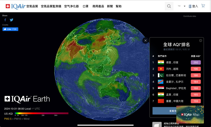The height and width of the screenshot is (127, 211).
Task: Click the US AQI color scale bar
Action: click(x=42, y=113)
